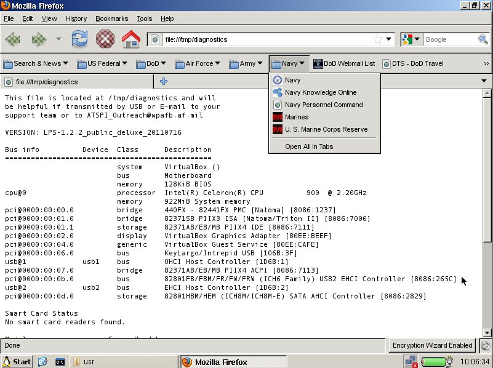Switch to the file:///tmp/diagnostics tab
Screen dimensions: 493x368
tap(74, 81)
